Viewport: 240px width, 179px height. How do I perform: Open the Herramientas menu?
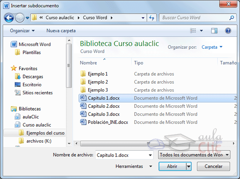point(134,166)
